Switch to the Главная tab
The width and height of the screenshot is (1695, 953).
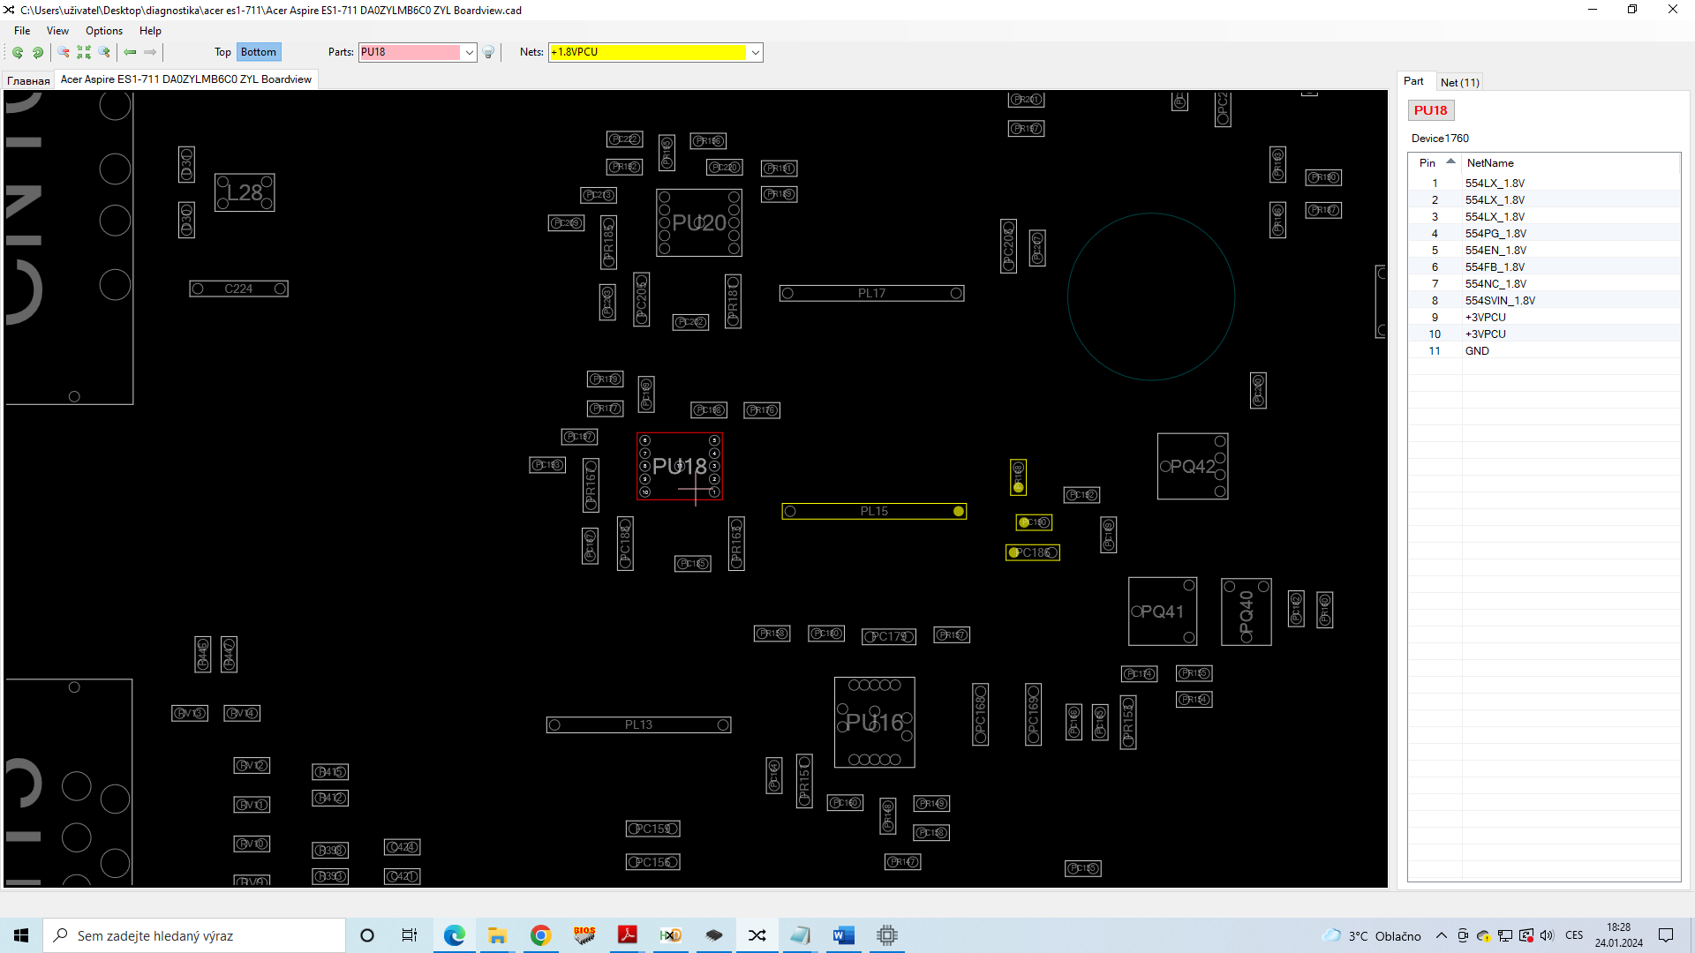(x=28, y=80)
